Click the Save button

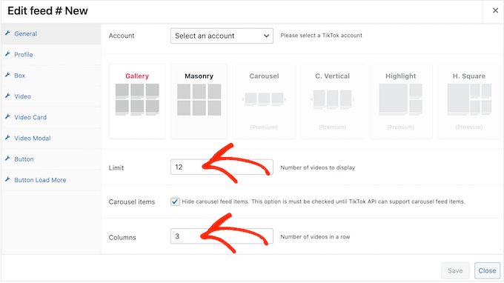click(455, 270)
